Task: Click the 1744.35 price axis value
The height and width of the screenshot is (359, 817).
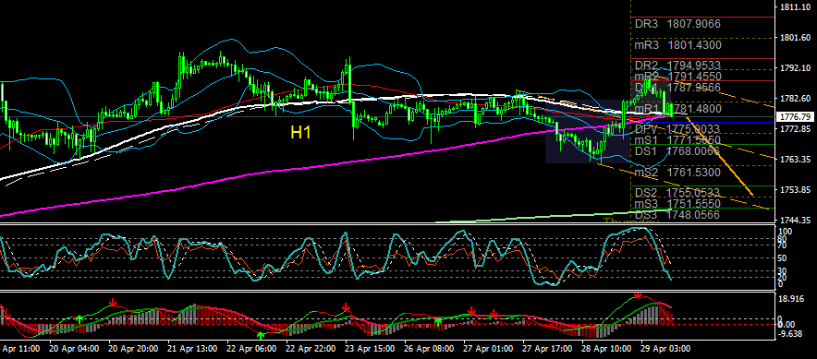Action: 796,220
